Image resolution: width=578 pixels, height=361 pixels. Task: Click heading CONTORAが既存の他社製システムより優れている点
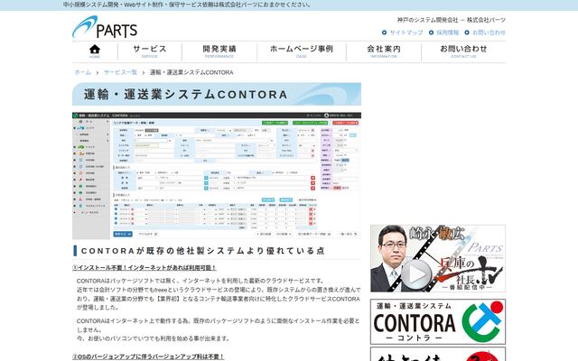point(202,251)
